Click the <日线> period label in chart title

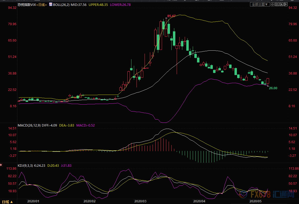tap(40, 5)
